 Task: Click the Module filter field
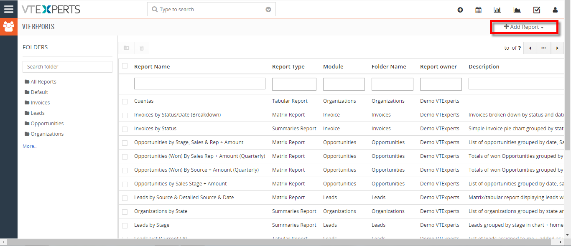click(x=344, y=84)
